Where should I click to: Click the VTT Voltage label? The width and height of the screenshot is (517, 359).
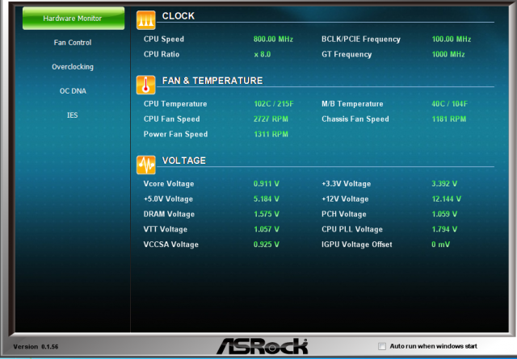tap(166, 229)
